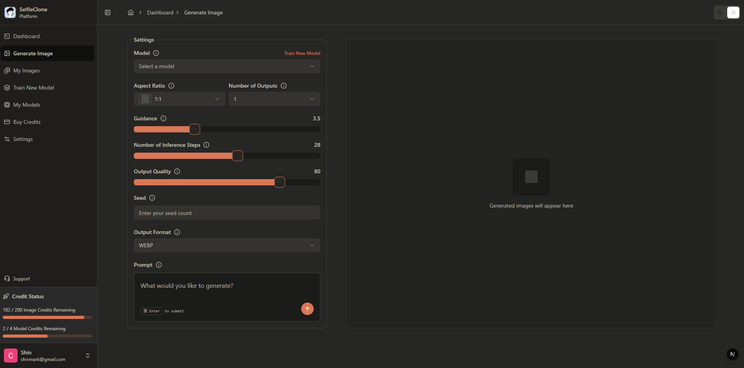Toggle the sidebar collapse button

pos(108,12)
